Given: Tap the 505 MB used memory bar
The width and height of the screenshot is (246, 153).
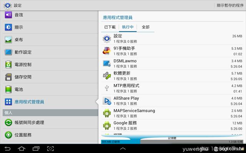Looking at the screenshot, I should click(x=120, y=142).
